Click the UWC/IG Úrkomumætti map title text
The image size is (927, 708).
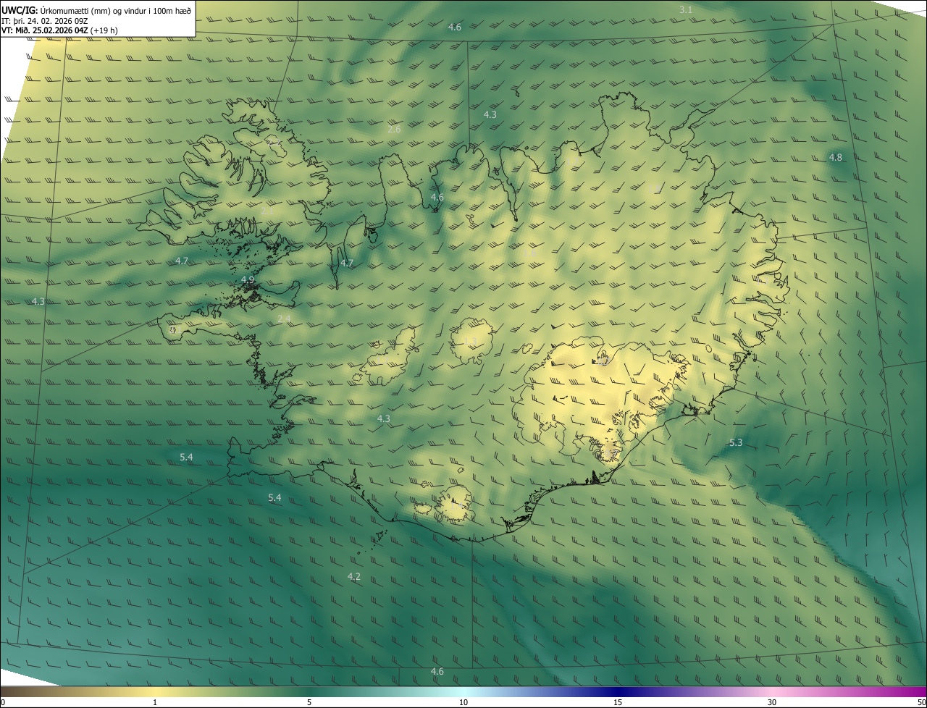click(96, 10)
